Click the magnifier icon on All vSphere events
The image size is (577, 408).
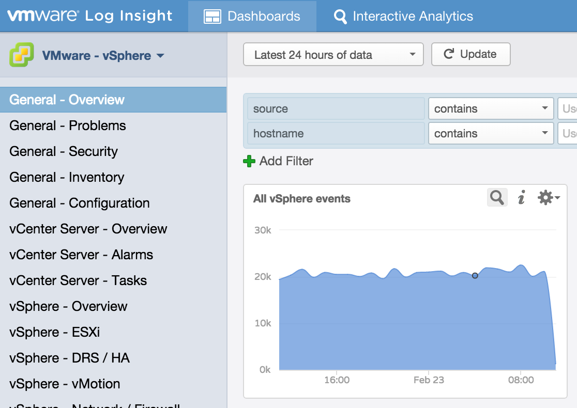(497, 197)
